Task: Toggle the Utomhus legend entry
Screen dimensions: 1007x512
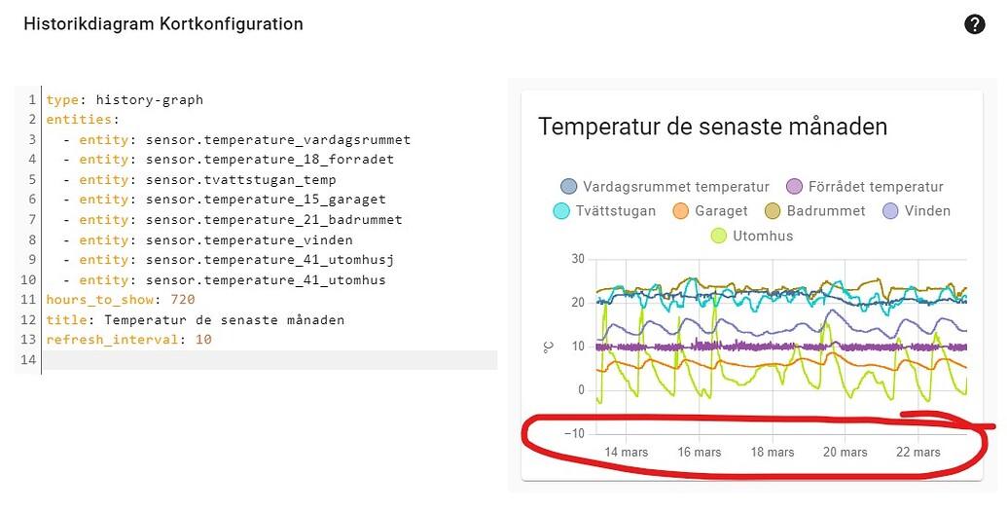Action: [719, 236]
